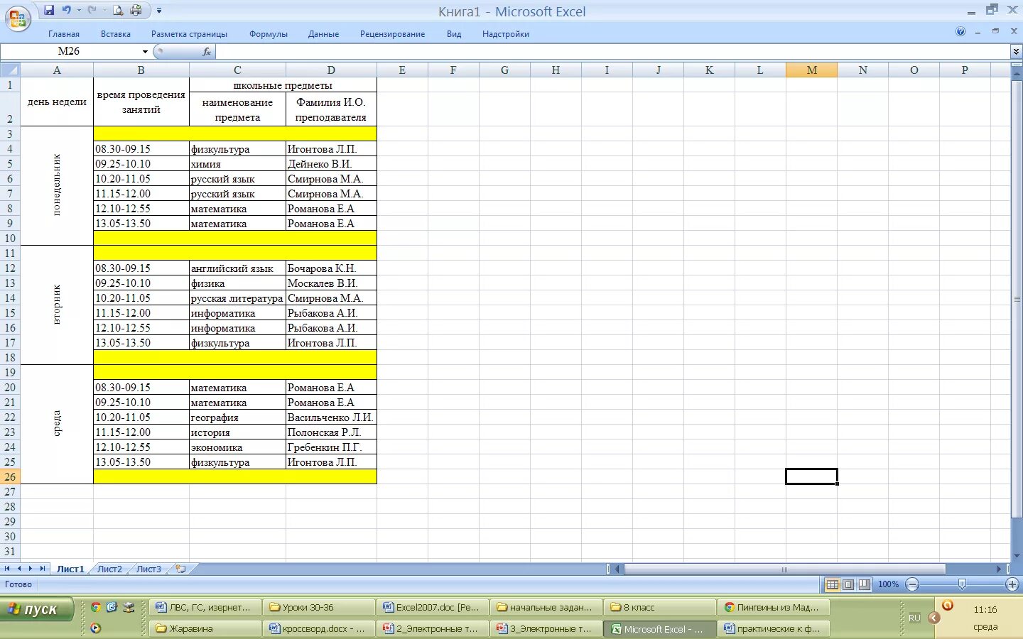Switch to sheet Лист3
This screenshot has height=639, width=1023.
coord(148,569)
